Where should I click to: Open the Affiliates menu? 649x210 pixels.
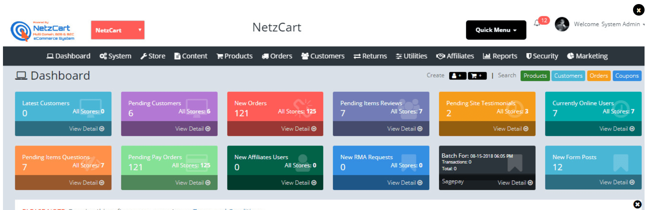point(455,56)
